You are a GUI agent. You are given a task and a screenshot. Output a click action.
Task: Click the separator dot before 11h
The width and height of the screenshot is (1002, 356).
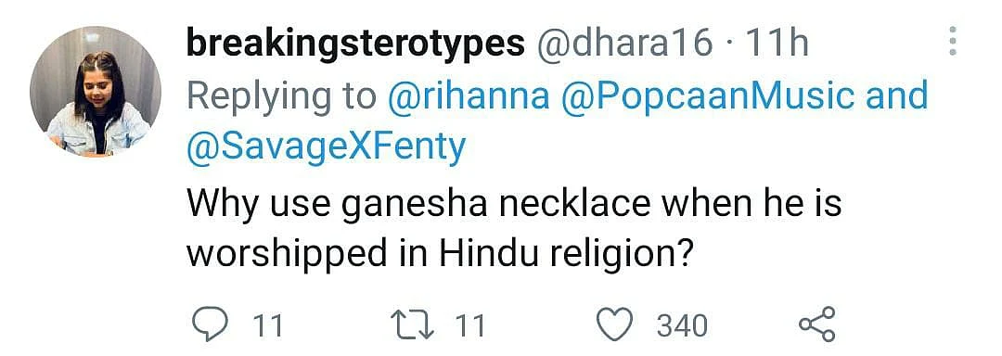(730, 44)
